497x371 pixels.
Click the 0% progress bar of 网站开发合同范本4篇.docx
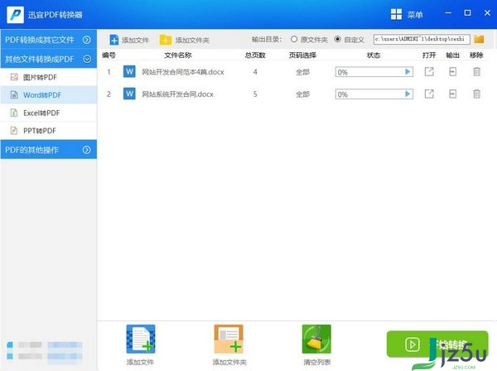click(374, 72)
